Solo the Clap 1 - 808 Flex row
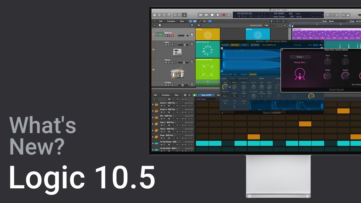The height and width of the screenshot is (203, 361). (165, 125)
